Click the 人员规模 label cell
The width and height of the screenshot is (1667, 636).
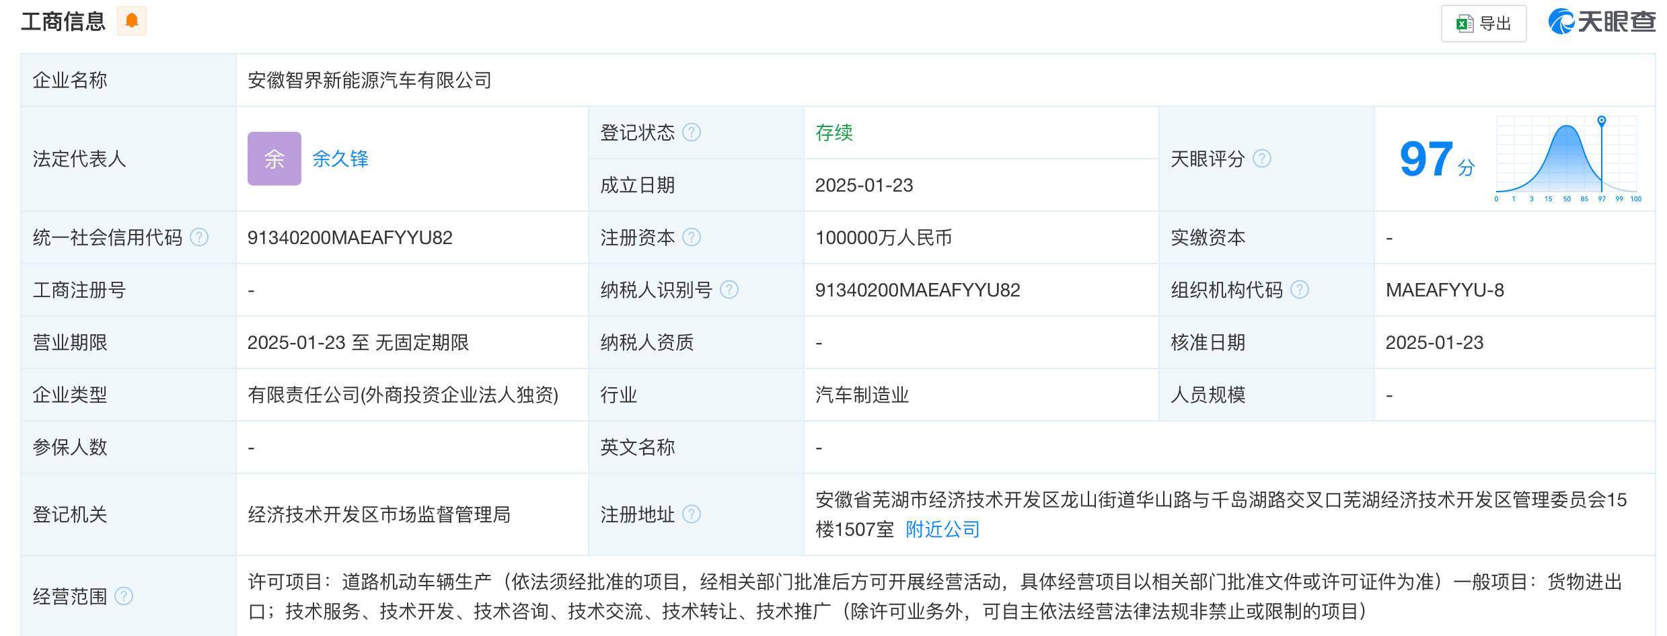tap(1267, 395)
